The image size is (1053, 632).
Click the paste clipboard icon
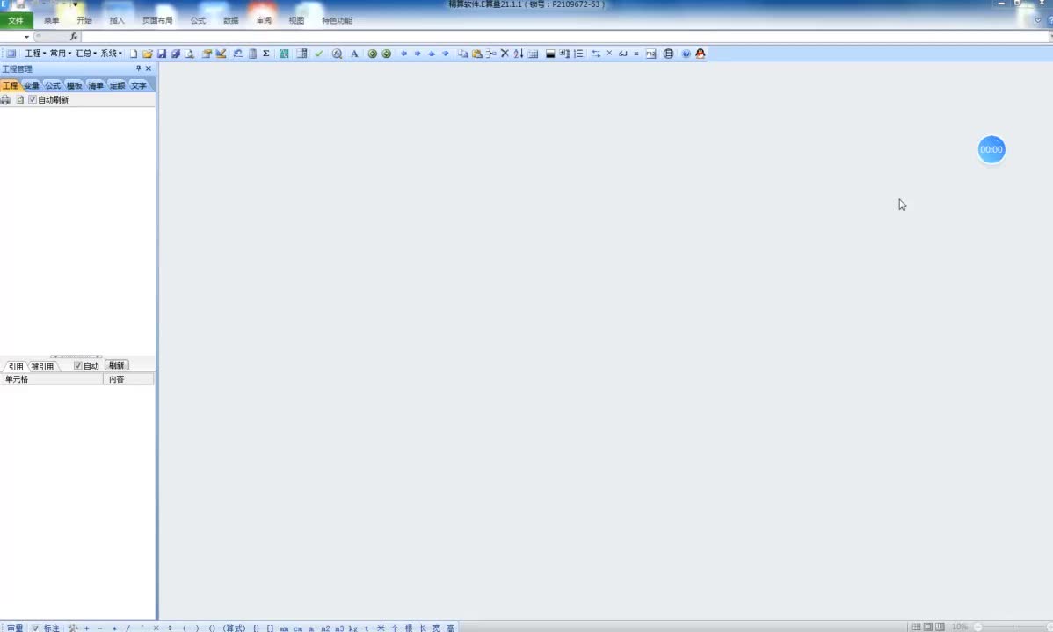tap(476, 54)
